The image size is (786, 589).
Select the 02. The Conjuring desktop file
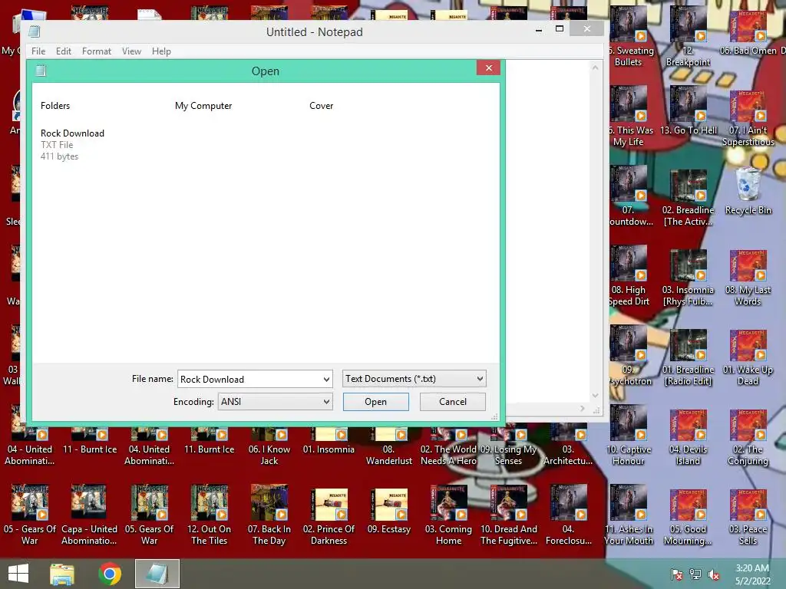(x=748, y=436)
